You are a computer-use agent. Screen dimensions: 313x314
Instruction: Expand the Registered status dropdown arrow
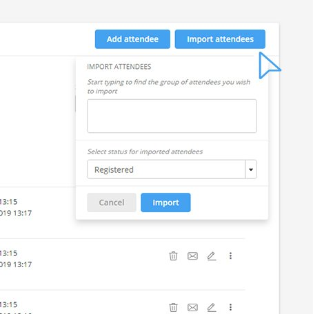click(251, 169)
